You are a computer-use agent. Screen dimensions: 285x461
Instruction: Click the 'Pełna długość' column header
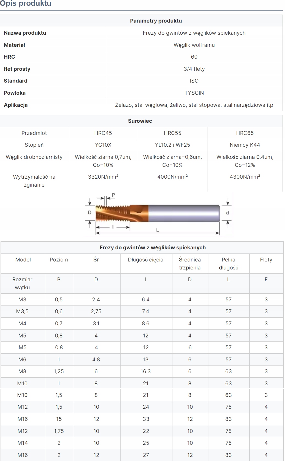[228, 263]
